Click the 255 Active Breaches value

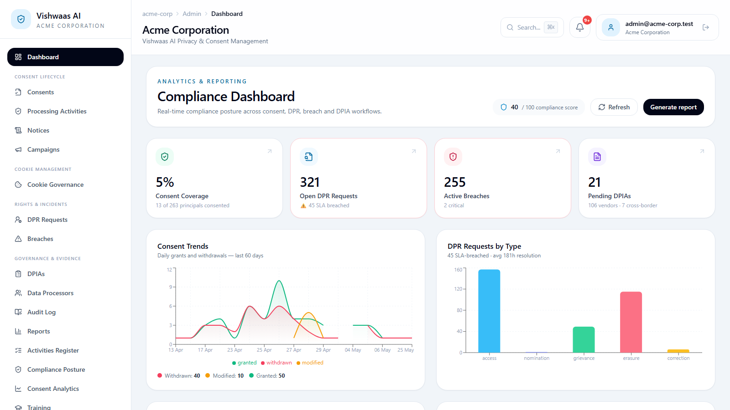455,182
